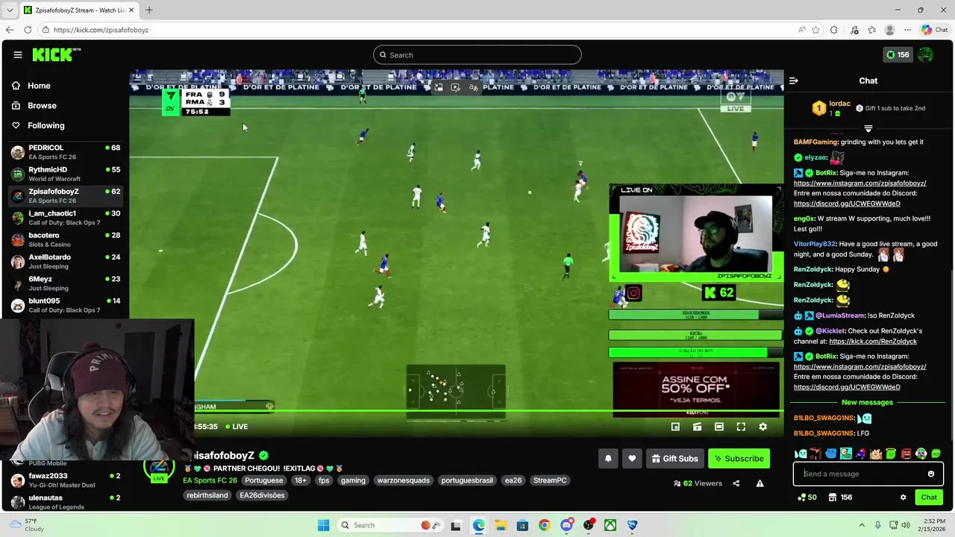Open the Xbox app in taskbar

610,525
